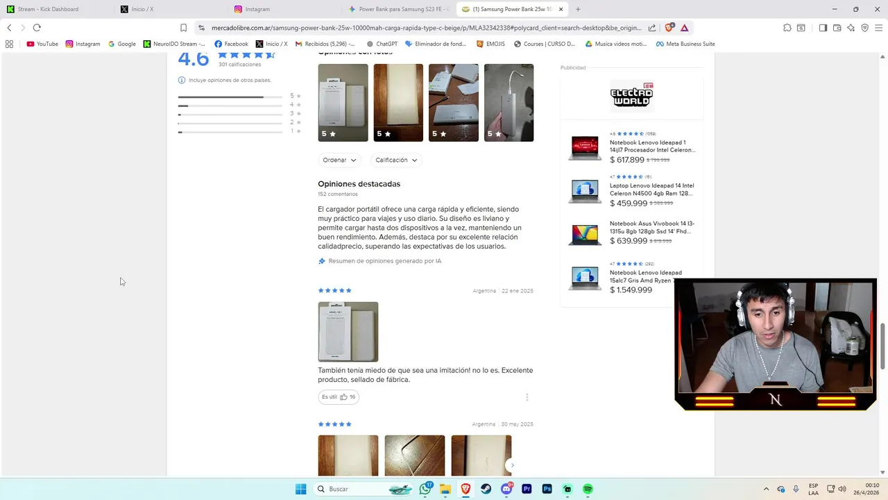This screenshot has width=888, height=500.
Task: Click the share icon in the address bar
Action: [652, 28]
